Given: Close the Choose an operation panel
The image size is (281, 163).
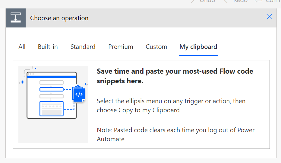Looking at the screenshot, I should point(269,17).
